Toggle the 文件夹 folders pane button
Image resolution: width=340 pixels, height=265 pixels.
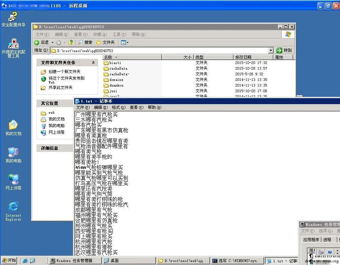(105, 42)
